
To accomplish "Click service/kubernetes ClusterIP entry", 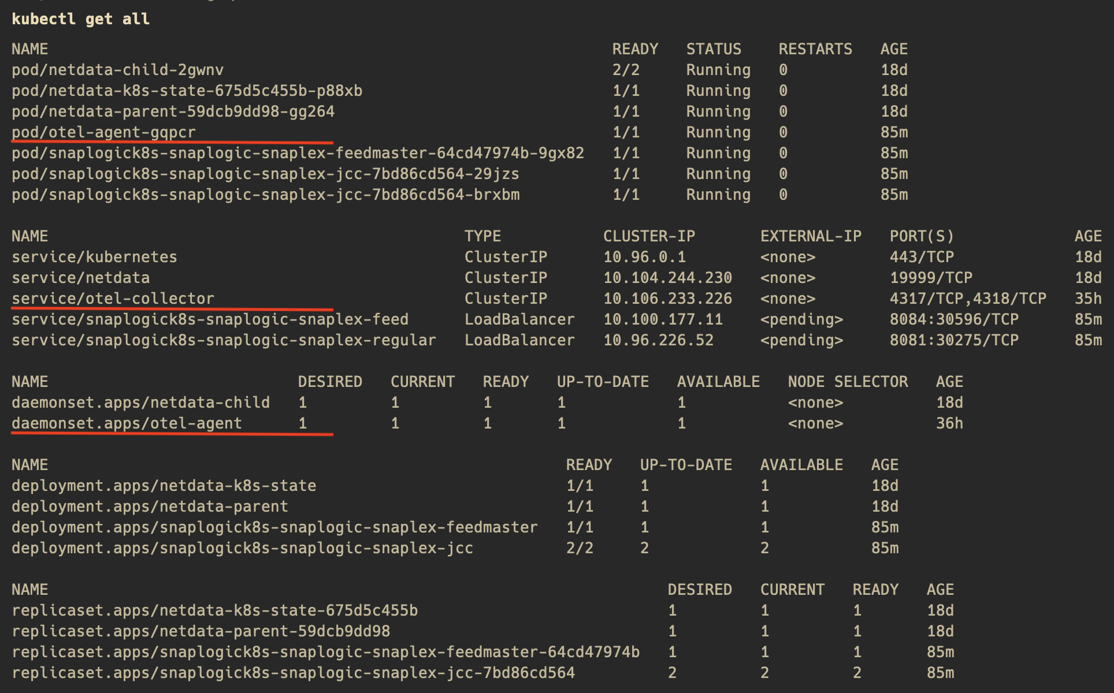I will click(95, 256).
